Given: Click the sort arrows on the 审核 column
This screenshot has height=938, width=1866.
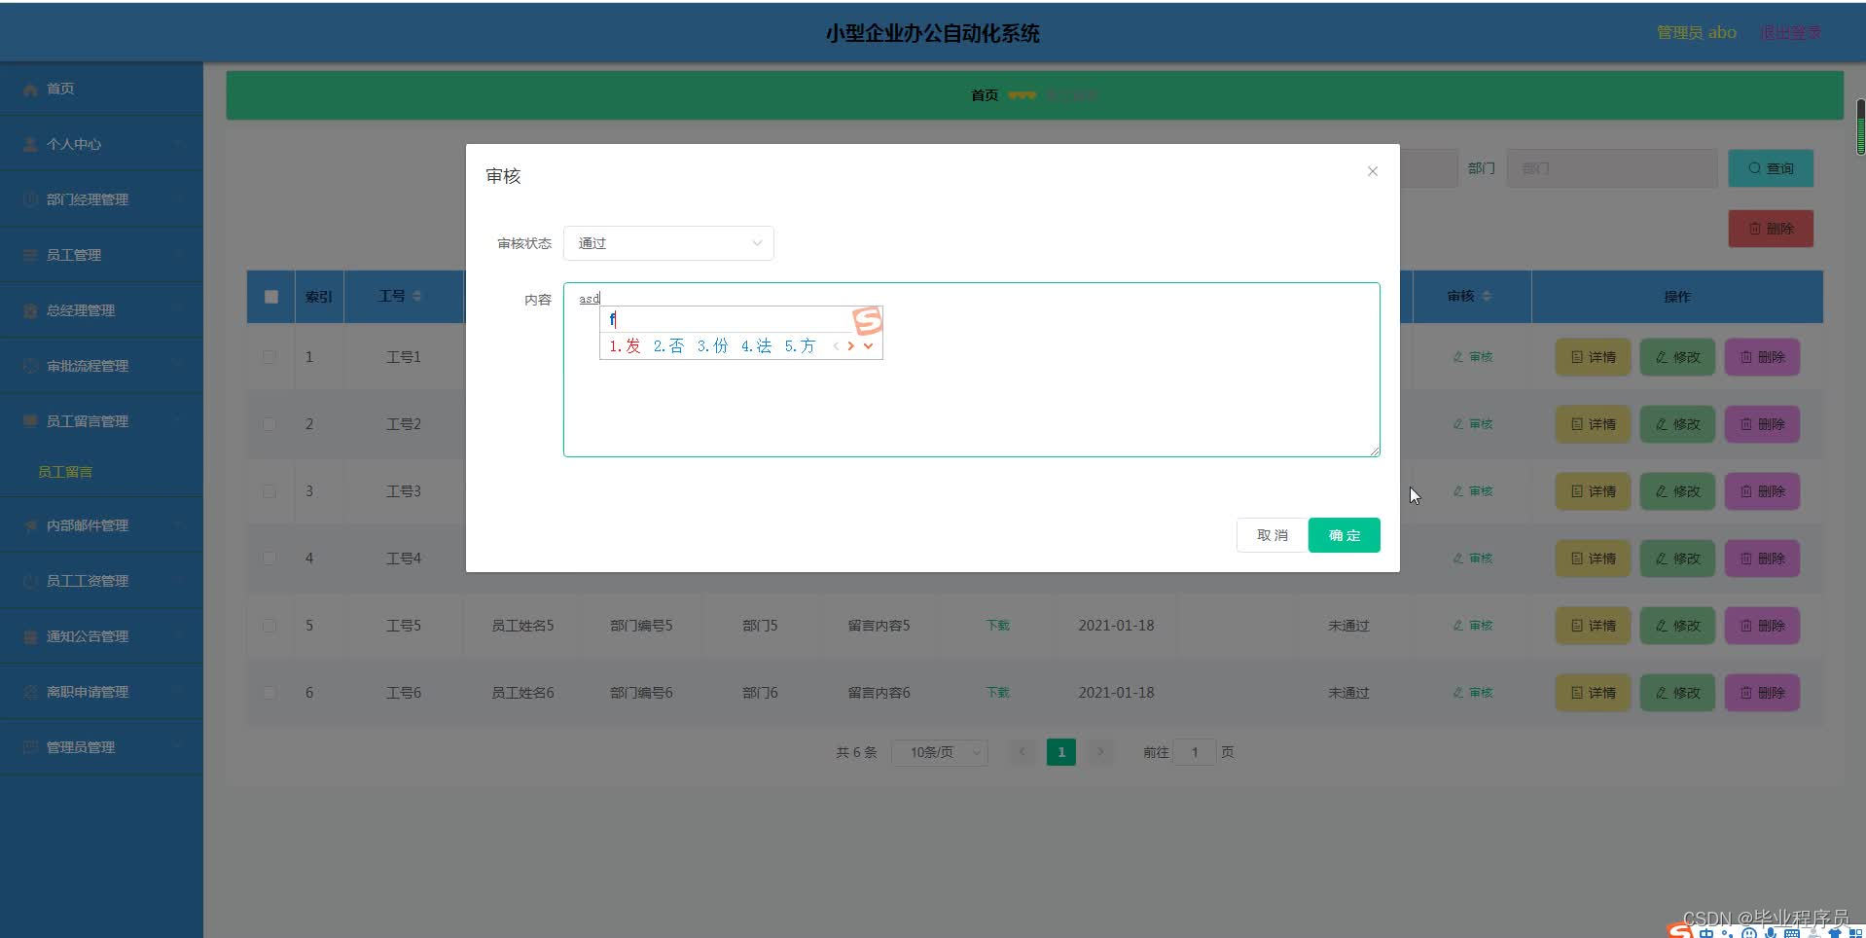Looking at the screenshot, I should [1487, 296].
